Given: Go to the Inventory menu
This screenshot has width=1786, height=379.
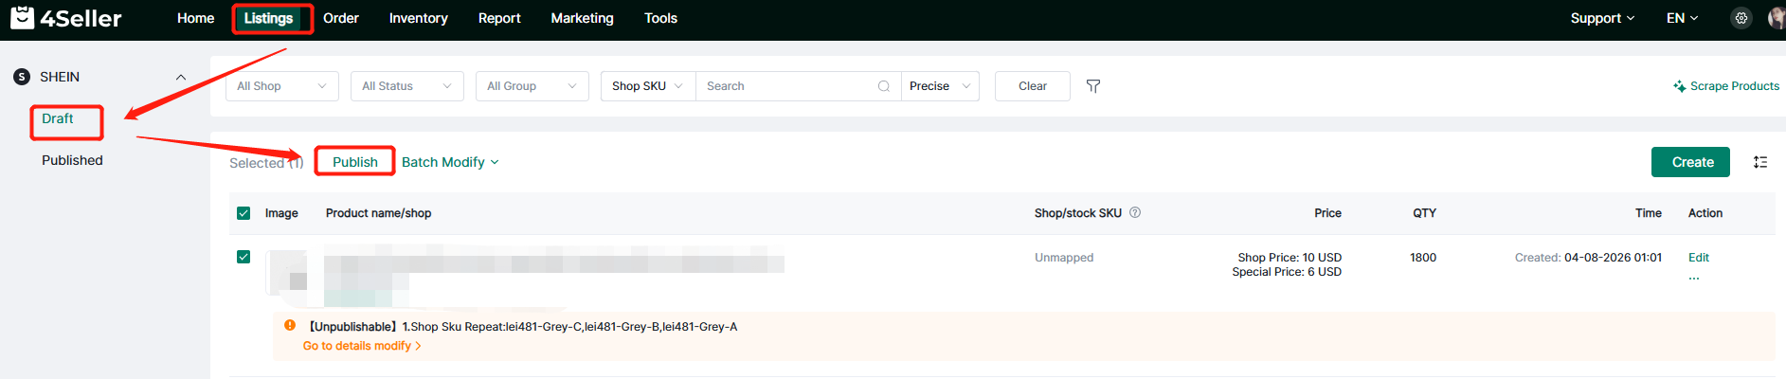Looking at the screenshot, I should point(418,18).
